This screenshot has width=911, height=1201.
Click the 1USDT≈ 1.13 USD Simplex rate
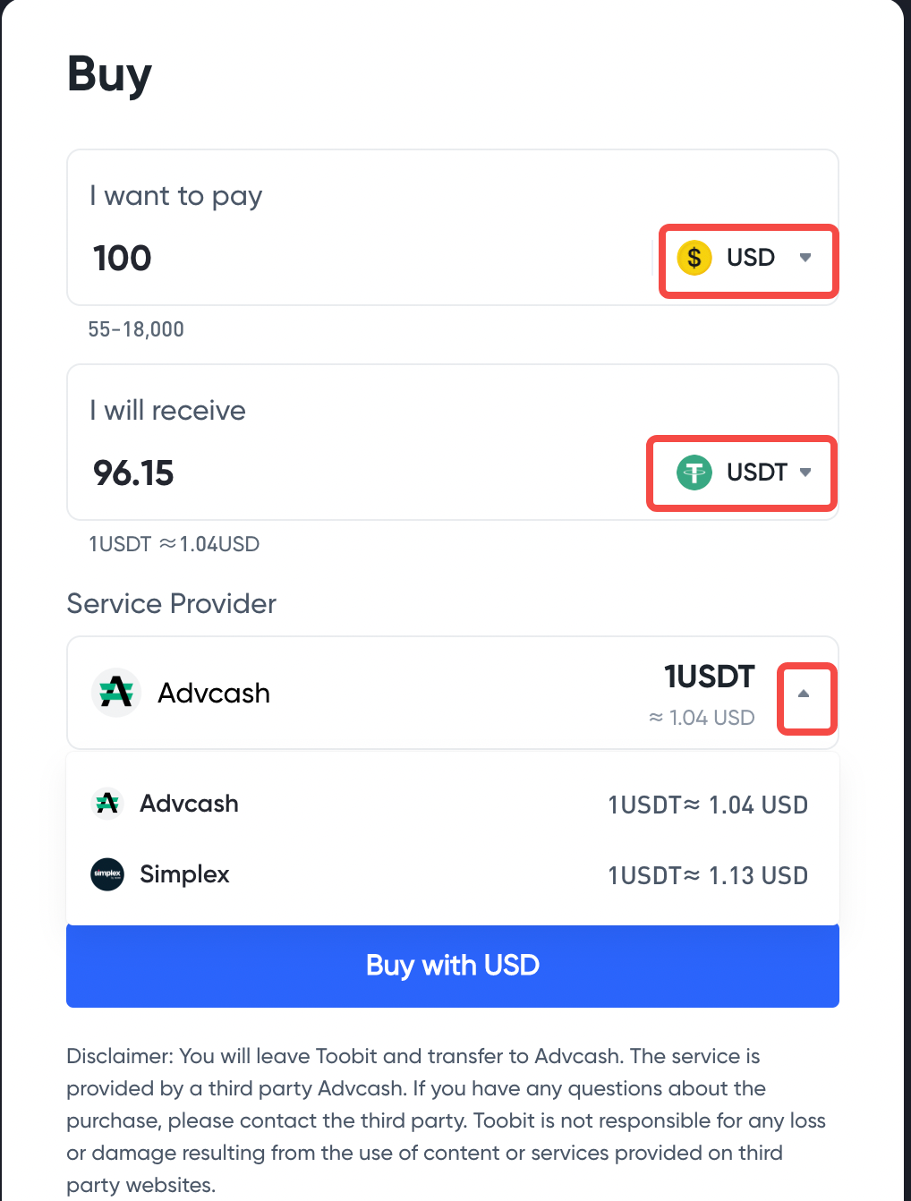[x=708, y=875]
